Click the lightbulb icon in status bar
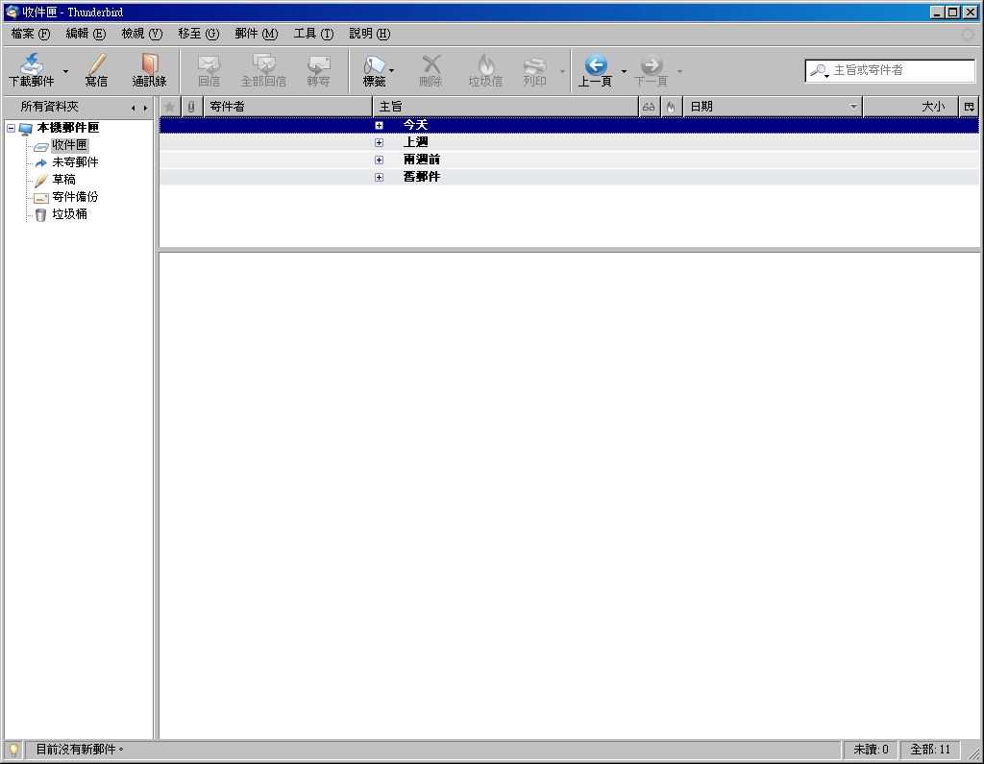The image size is (984, 764). [13, 750]
